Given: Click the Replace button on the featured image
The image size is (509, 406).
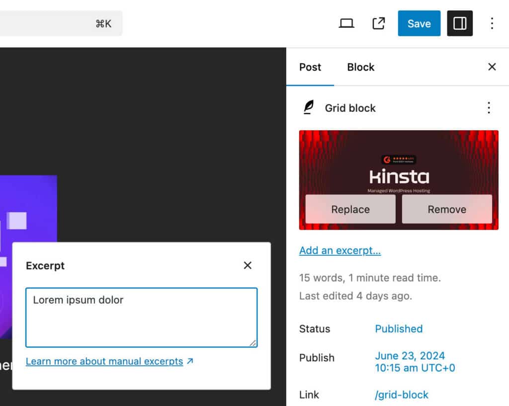Looking at the screenshot, I should click(x=350, y=209).
